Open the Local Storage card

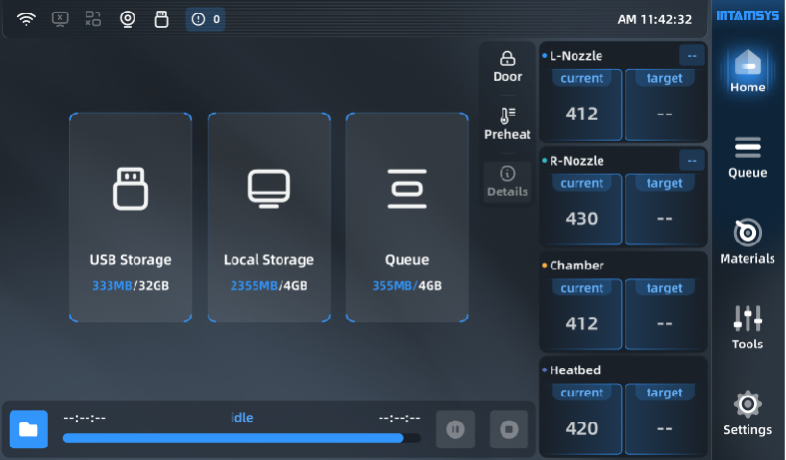point(269,218)
